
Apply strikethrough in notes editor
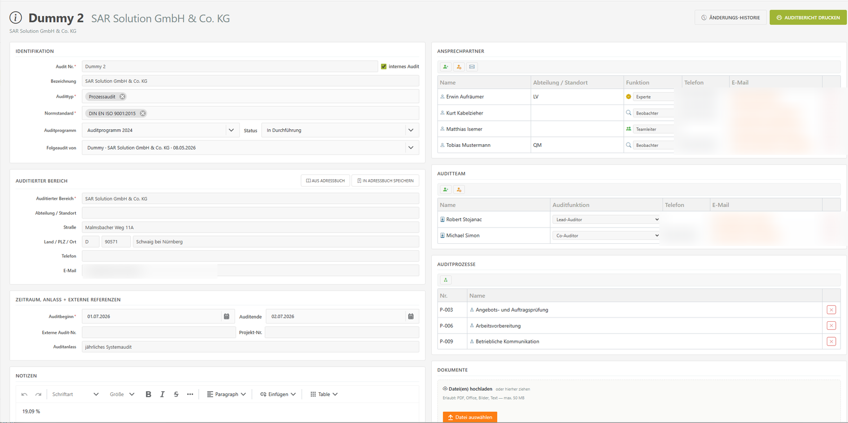coord(176,394)
